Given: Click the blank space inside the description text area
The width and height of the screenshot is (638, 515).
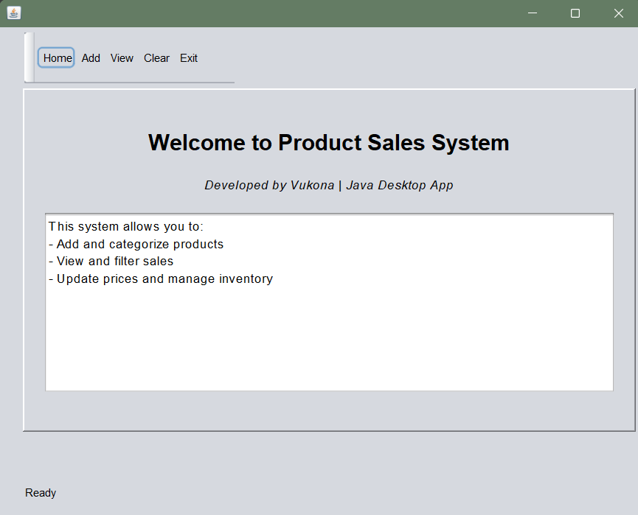Looking at the screenshot, I should click(x=329, y=339).
